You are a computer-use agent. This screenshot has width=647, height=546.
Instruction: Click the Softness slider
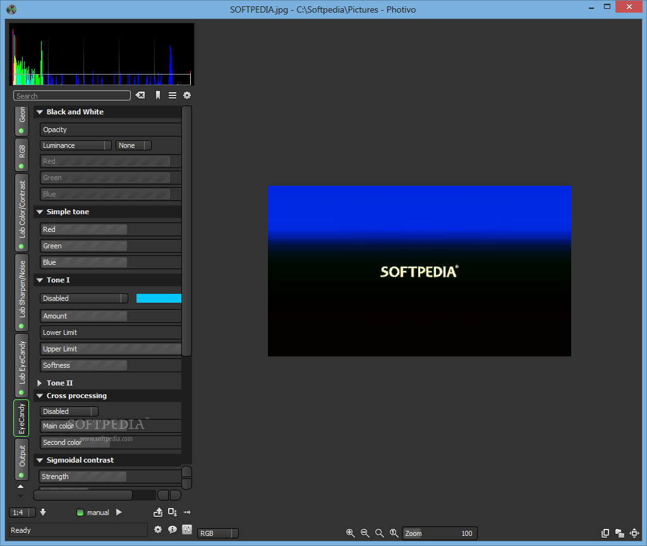[x=111, y=365]
